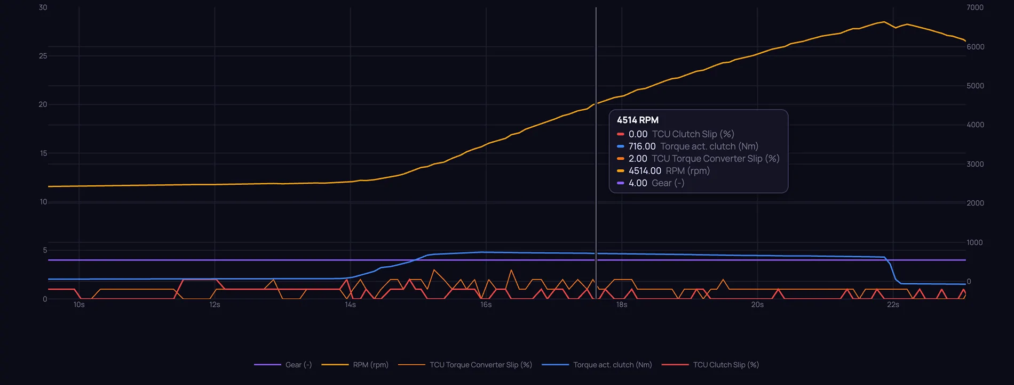The height and width of the screenshot is (385, 1014).
Task: Click the blue Torque legend line swatch
Action: 555,365
